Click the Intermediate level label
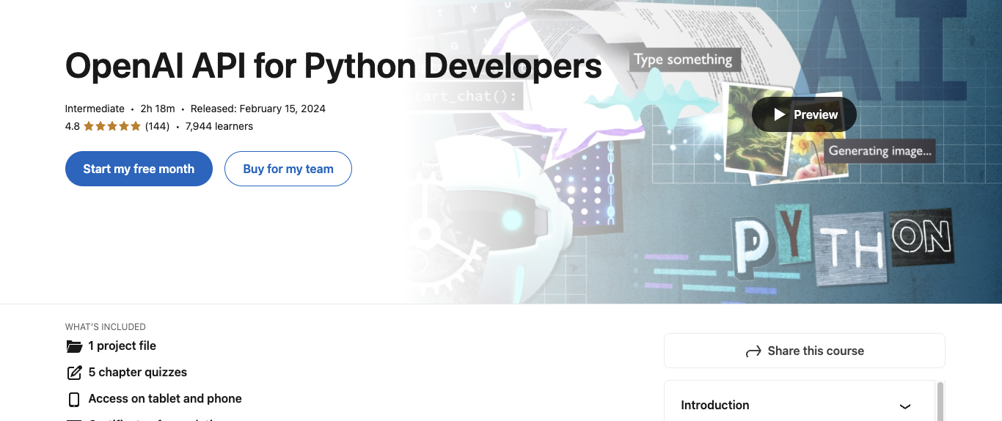This screenshot has width=1002, height=421. coord(95,109)
